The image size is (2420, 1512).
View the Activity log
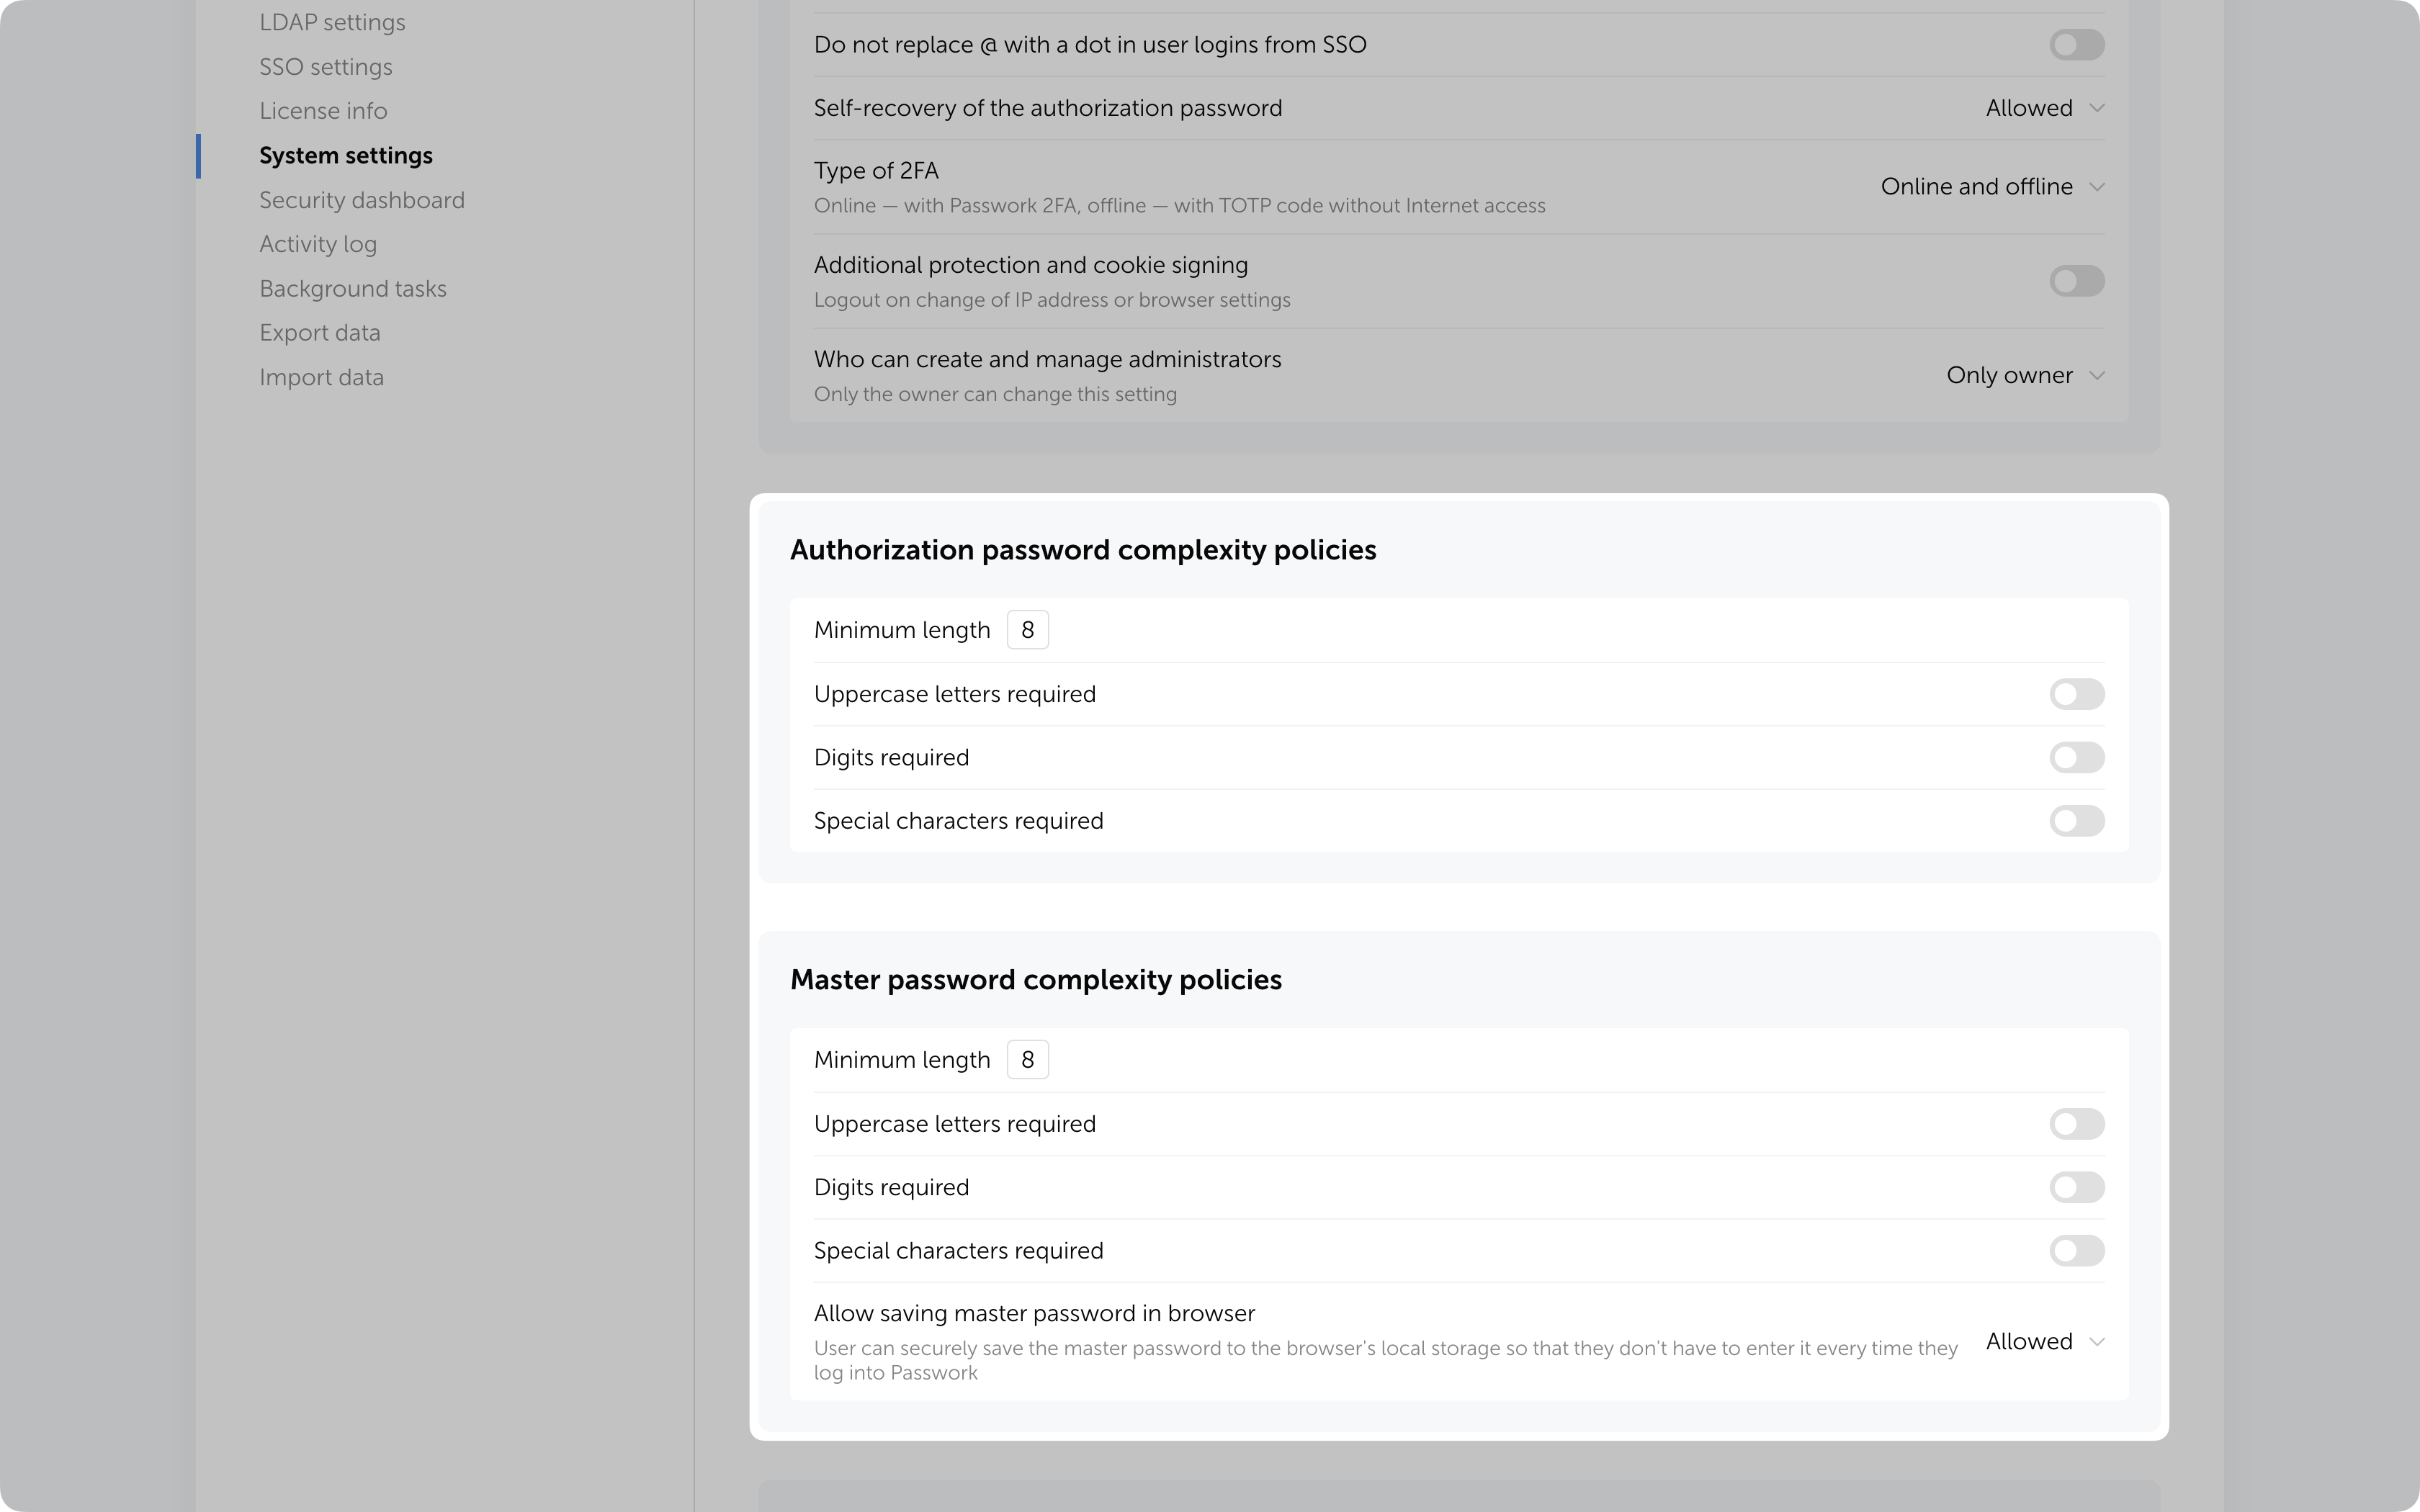318,244
